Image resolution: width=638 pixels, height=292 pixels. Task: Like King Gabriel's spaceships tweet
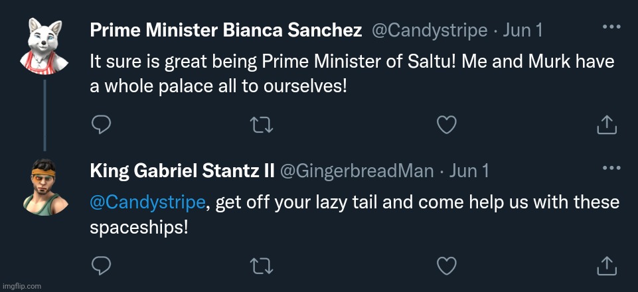[448, 265]
